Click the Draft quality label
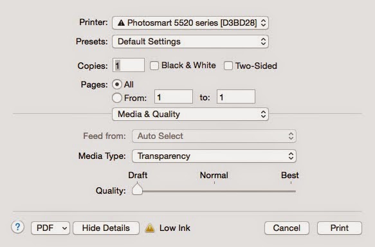This screenshot has width=375, height=247. click(138, 175)
